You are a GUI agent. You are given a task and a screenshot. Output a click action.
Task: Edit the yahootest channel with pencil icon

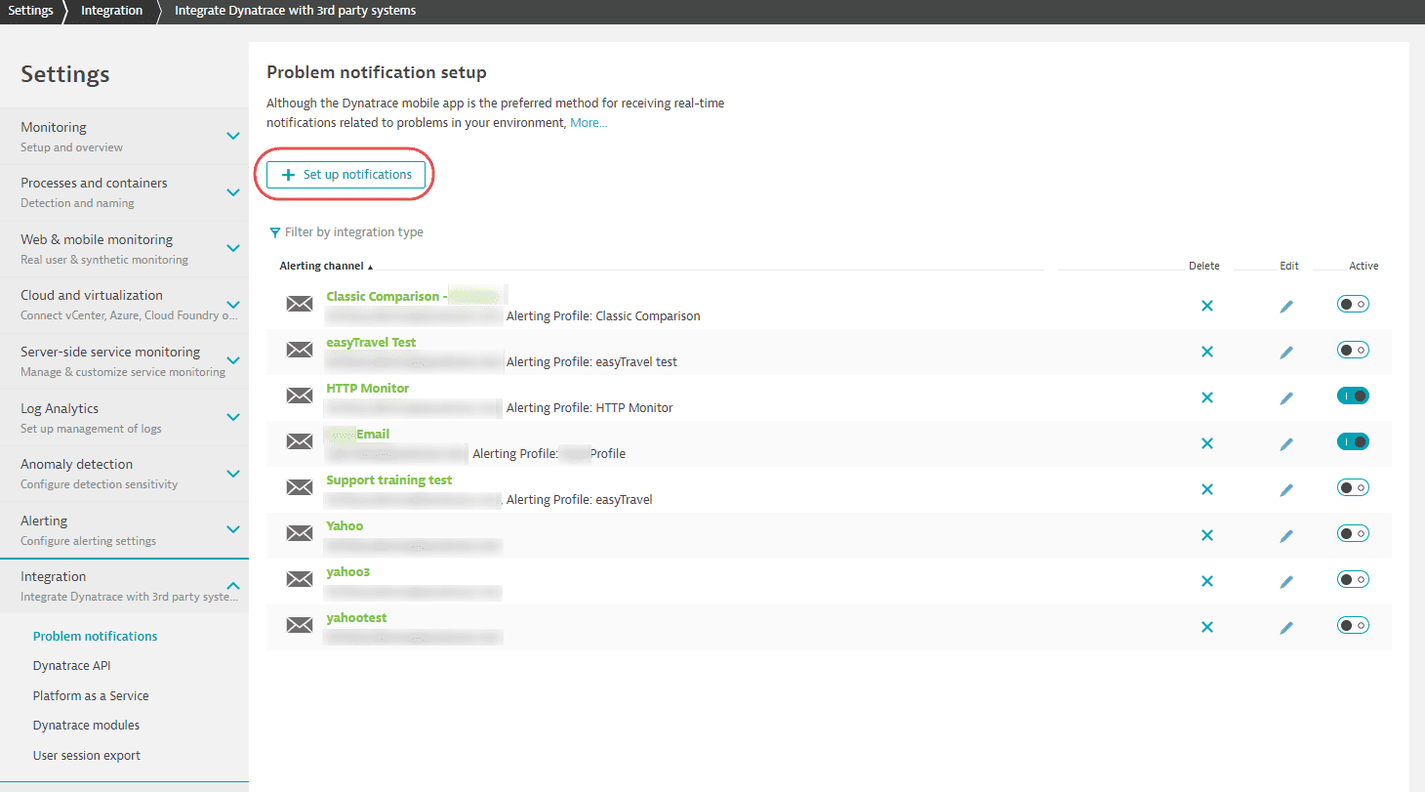(x=1286, y=628)
